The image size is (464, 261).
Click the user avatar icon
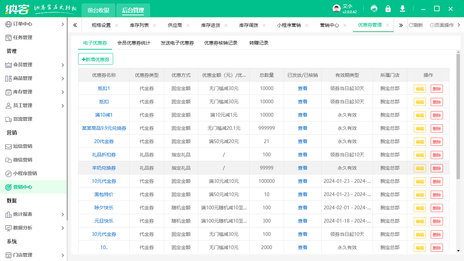coord(336,8)
